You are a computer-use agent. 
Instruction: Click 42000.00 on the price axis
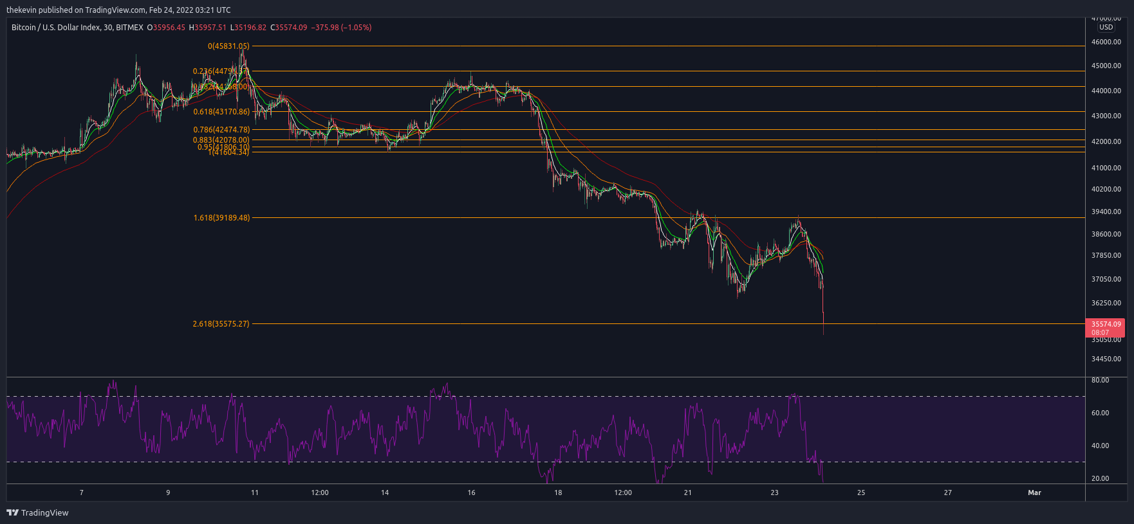pos(1106,141)
